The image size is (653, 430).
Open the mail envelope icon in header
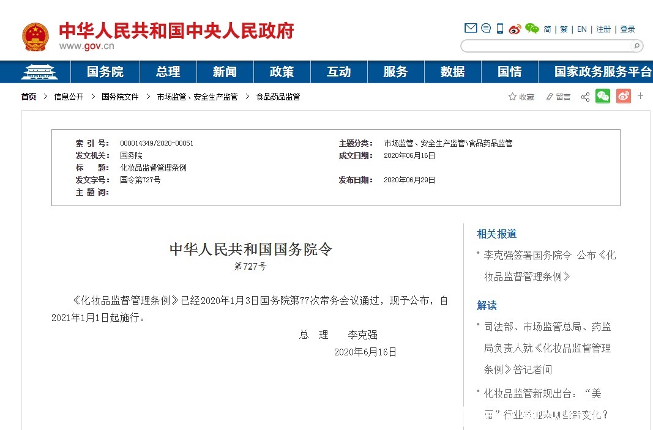point(471,28)
